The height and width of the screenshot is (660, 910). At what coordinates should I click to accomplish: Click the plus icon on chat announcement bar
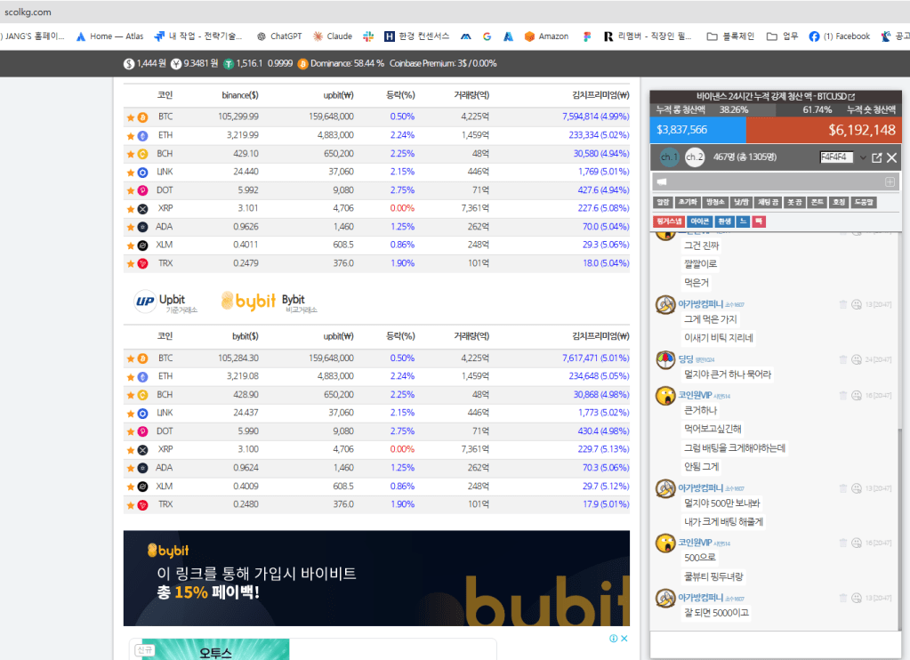[x=889, y=182]
